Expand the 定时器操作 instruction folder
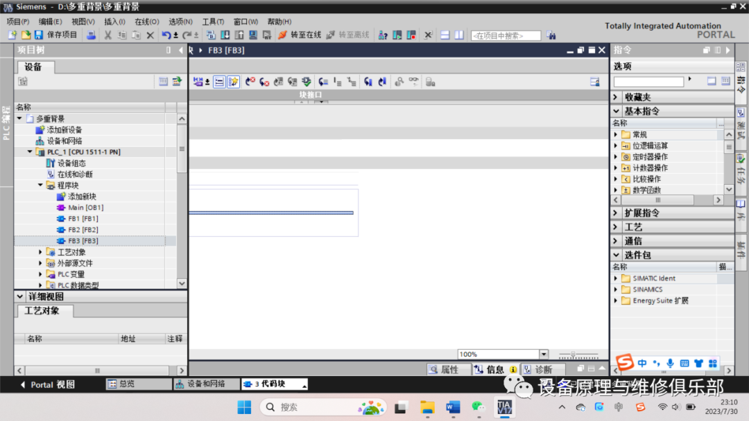The width and height of the screenshot is (749, 421). click(x=616, y=156)
